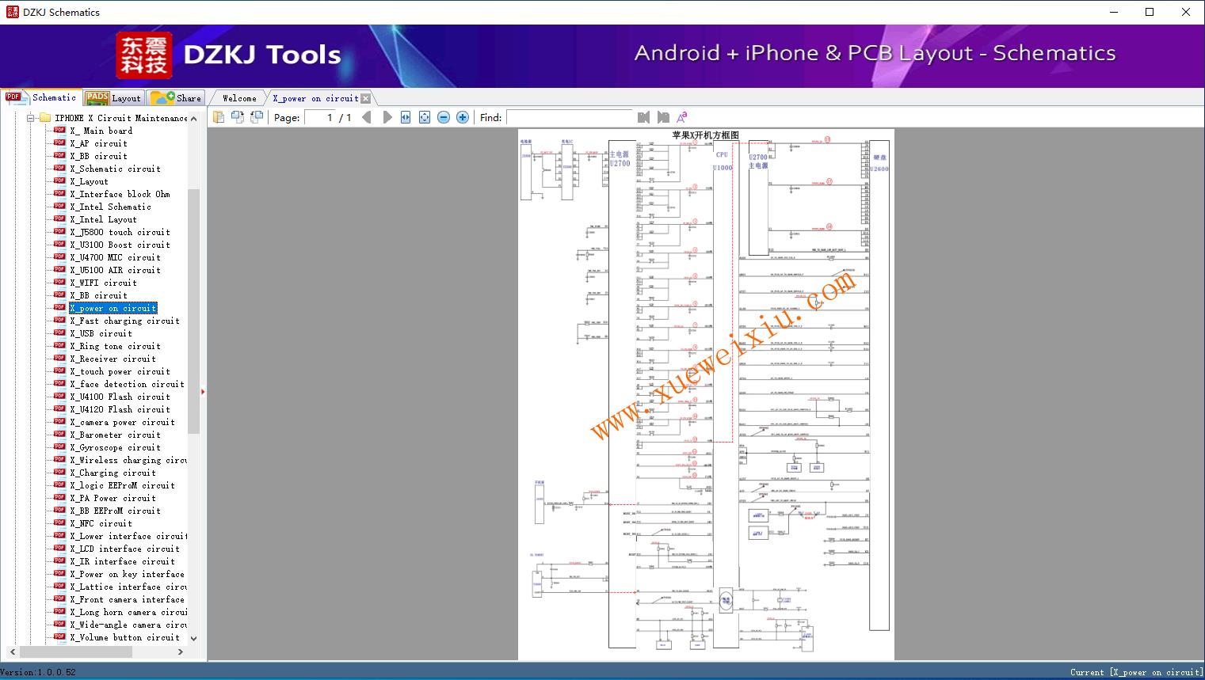The height and width of the screenshot is (680, 1205).
Task: Click the Find text box
Action: tap(569, 117)
